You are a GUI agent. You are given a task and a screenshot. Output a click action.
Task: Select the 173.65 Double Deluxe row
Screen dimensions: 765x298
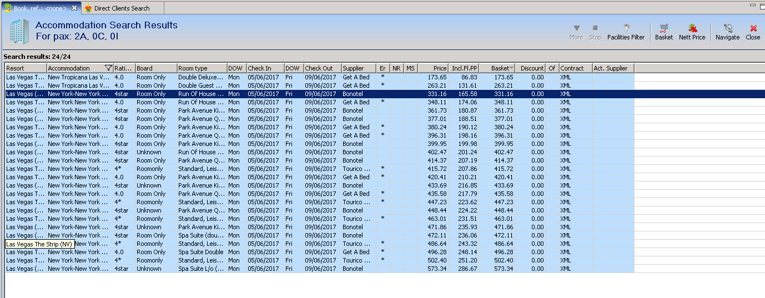[200, 77]
